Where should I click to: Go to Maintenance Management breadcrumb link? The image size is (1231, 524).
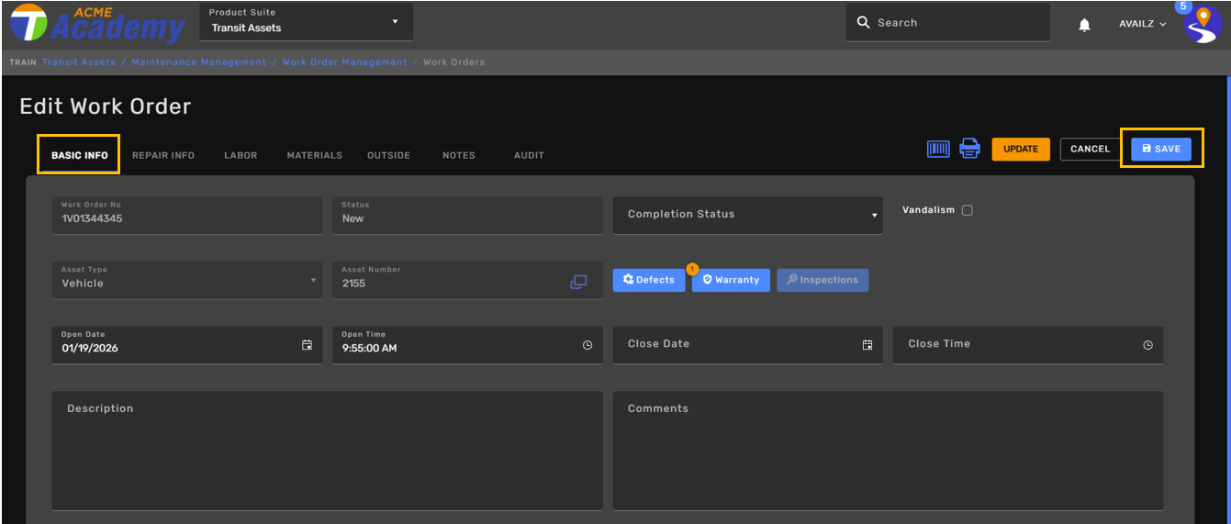pos(198,62)
